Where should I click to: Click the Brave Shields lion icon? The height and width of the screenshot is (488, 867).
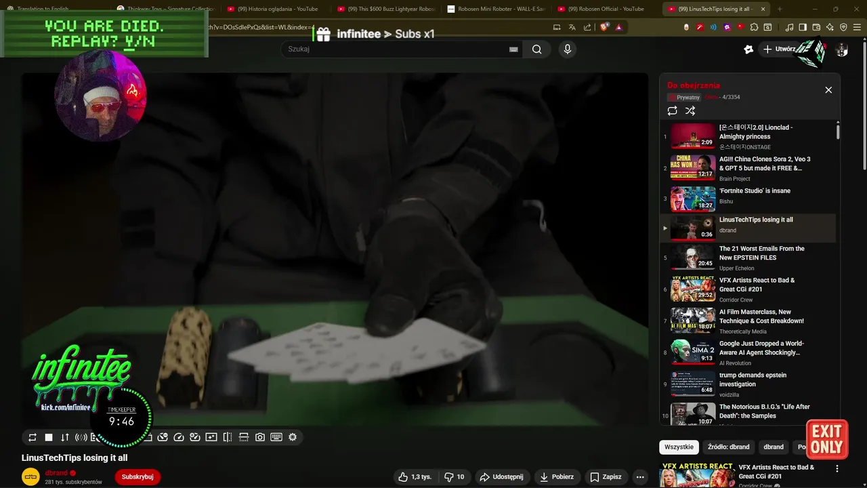pyautogui.click(x=604, y=27)
